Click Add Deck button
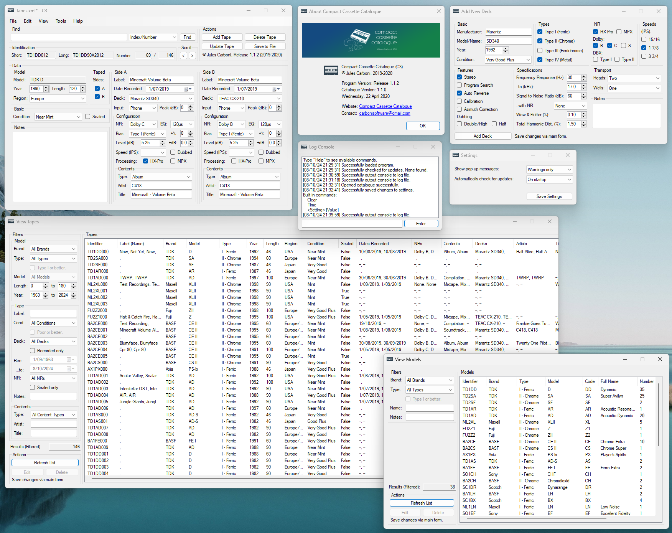Screen dimensions: 672x533 [483, 136]
